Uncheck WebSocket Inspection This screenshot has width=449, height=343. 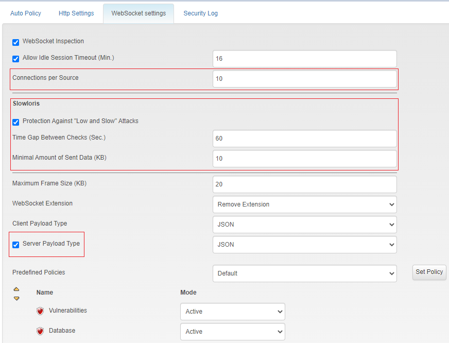point(15,42)
